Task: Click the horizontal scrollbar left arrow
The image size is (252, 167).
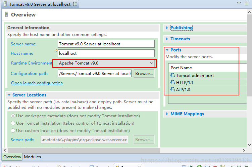Action: [5, 151]
